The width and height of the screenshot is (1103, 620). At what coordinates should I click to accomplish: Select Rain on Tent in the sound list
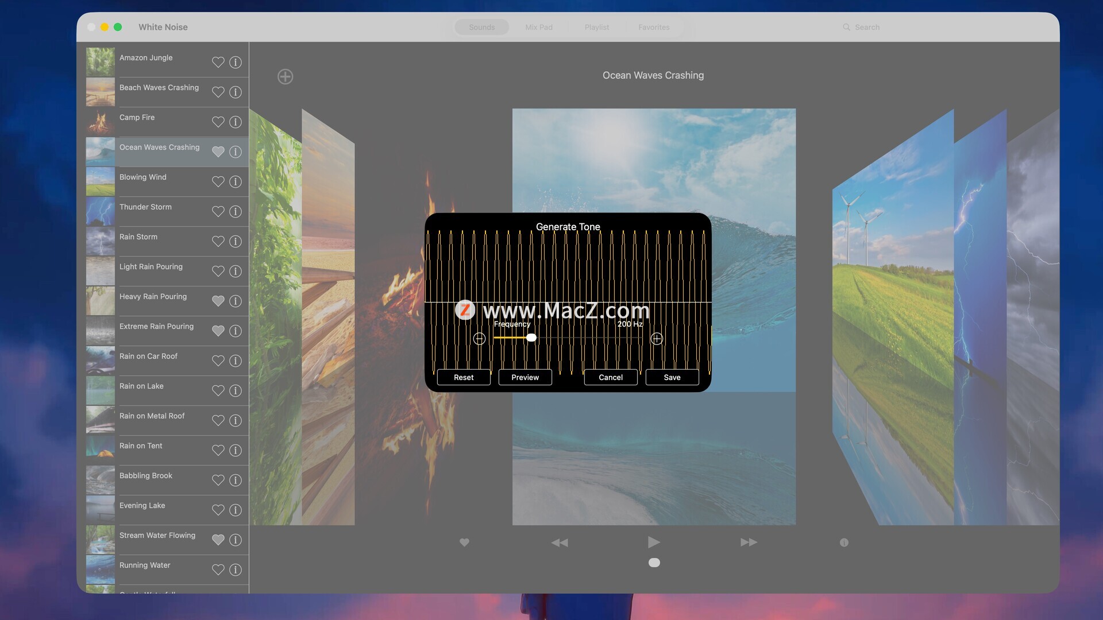[x=167, y=450]
